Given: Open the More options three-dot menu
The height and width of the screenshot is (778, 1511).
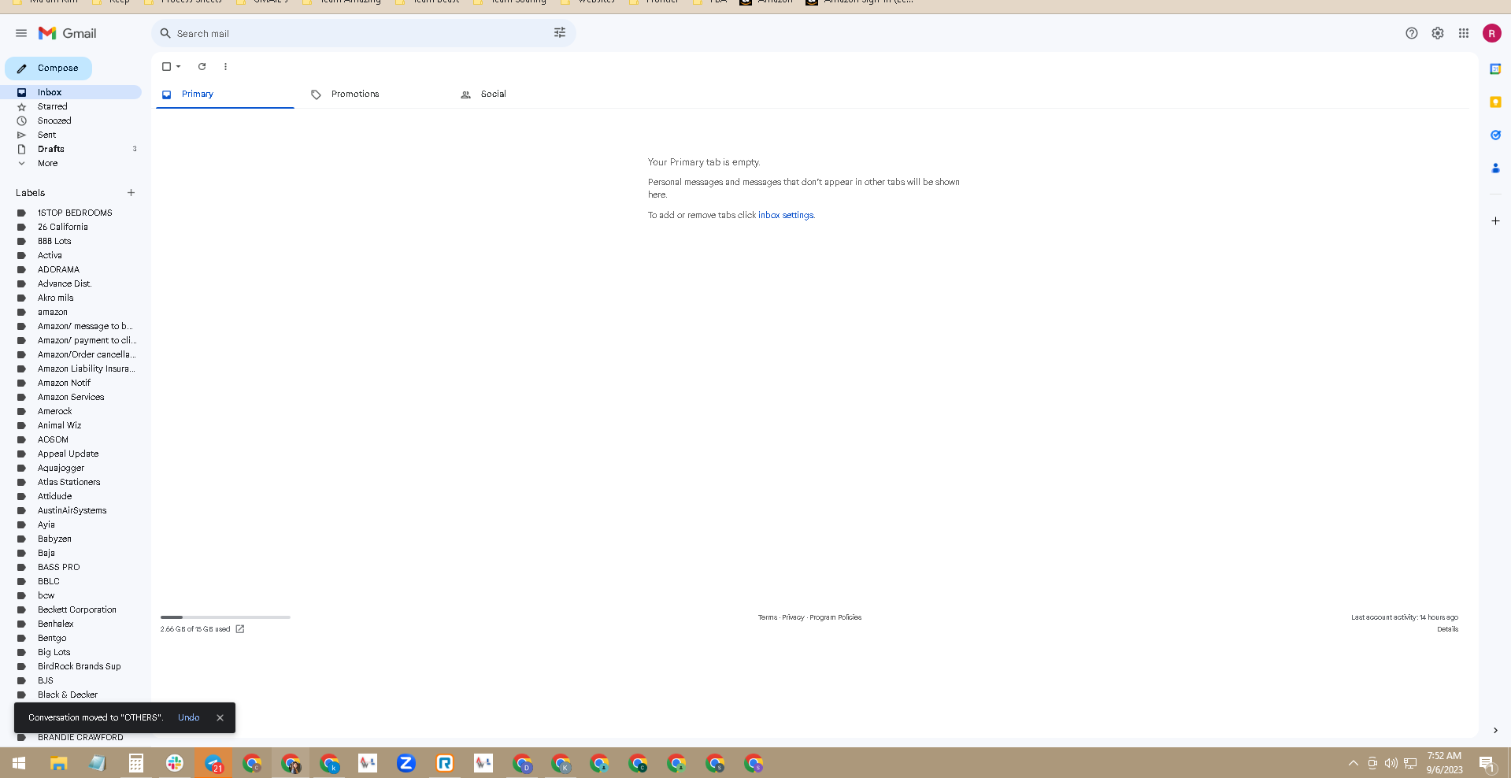Looking at the screenshot, I should tap(225, 67).
